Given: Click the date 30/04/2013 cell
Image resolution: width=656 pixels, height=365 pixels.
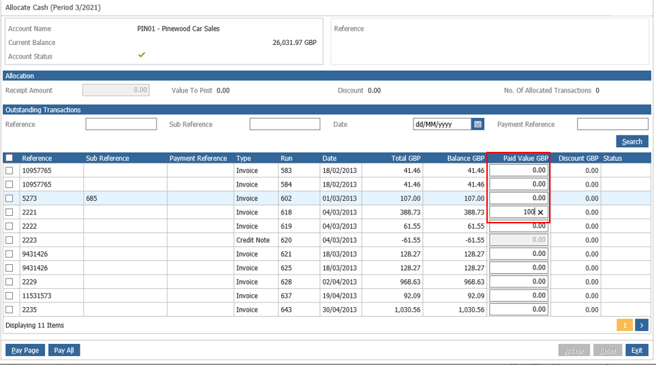Looking at the screenshot, I should pyautogui.click(x=341, y=310).
